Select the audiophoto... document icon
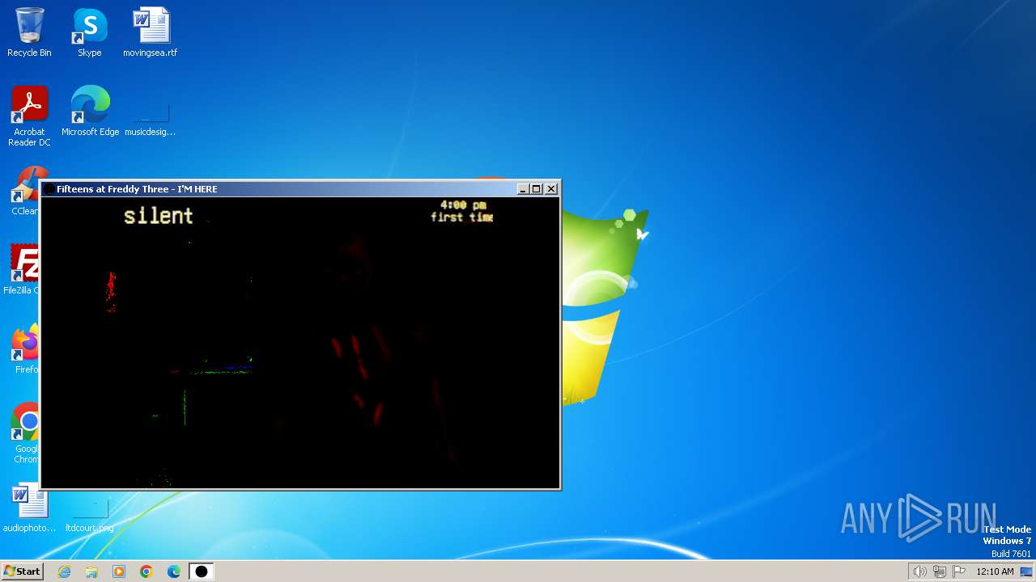1036x582 pixels. point(29,508)
